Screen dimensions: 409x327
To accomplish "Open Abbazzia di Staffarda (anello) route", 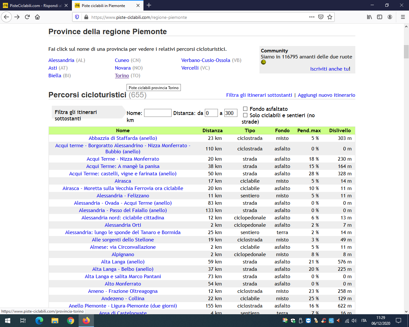I will (123, 138).
